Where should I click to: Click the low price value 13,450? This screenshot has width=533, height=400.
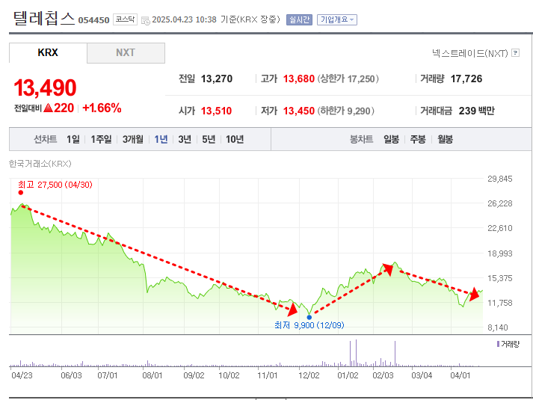coord(299,111)
